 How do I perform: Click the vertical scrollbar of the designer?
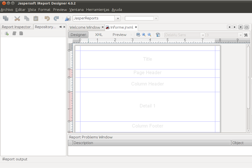pyautogui.click(x=248, y=78)
